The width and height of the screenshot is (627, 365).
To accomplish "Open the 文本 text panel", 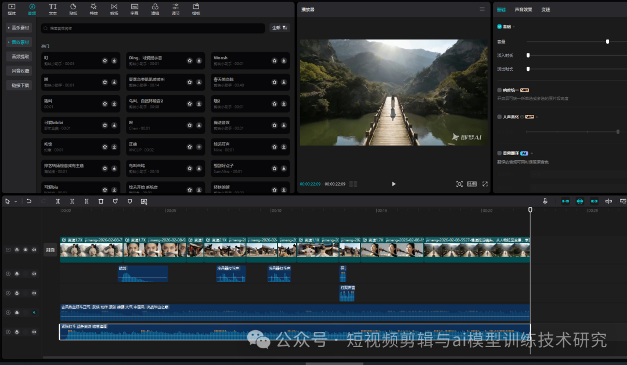I will tap(52, 9).
